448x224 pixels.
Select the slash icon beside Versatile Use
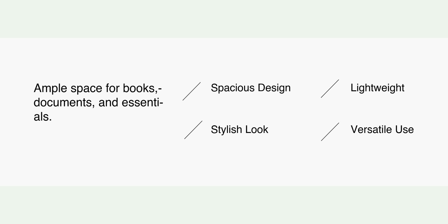(x=330, y=132)
